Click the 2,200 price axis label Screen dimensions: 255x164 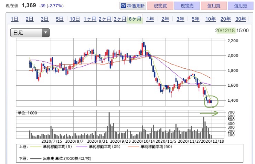click(x=233, y=41)
